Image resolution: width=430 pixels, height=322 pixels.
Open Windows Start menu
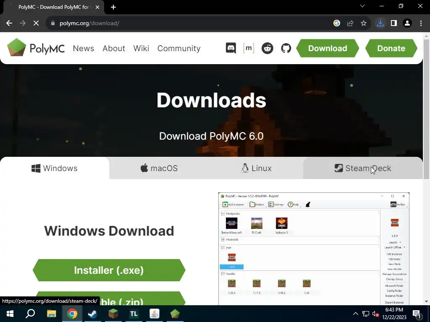(x=10, y=314)
